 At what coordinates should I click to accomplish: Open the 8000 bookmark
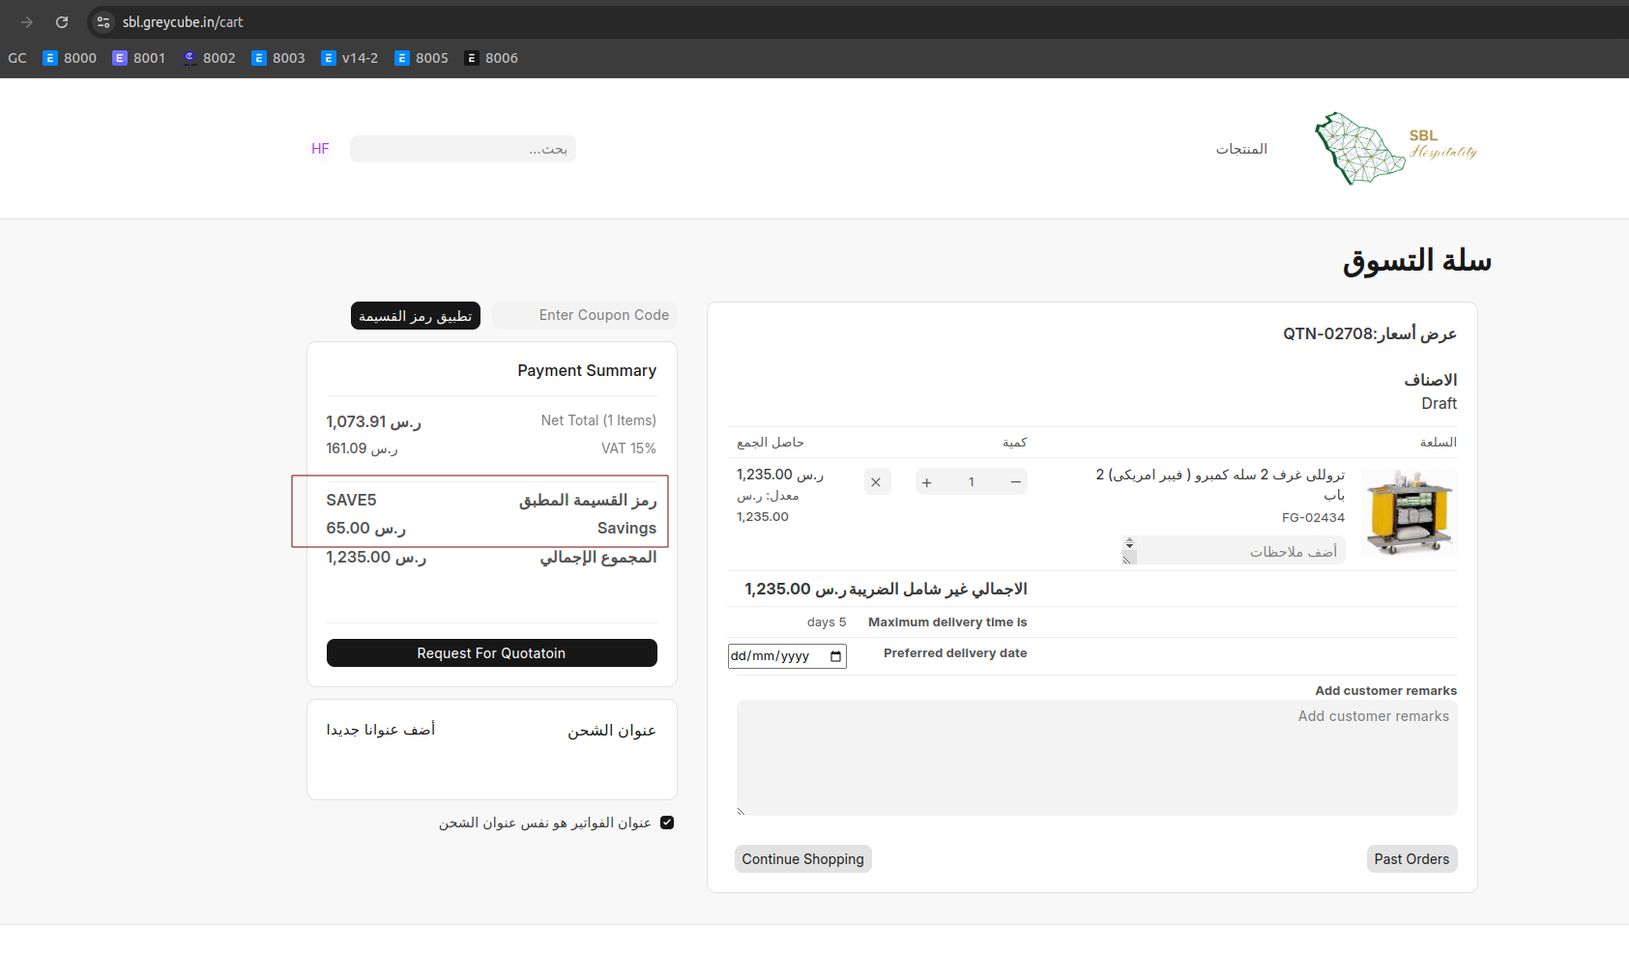70,58
